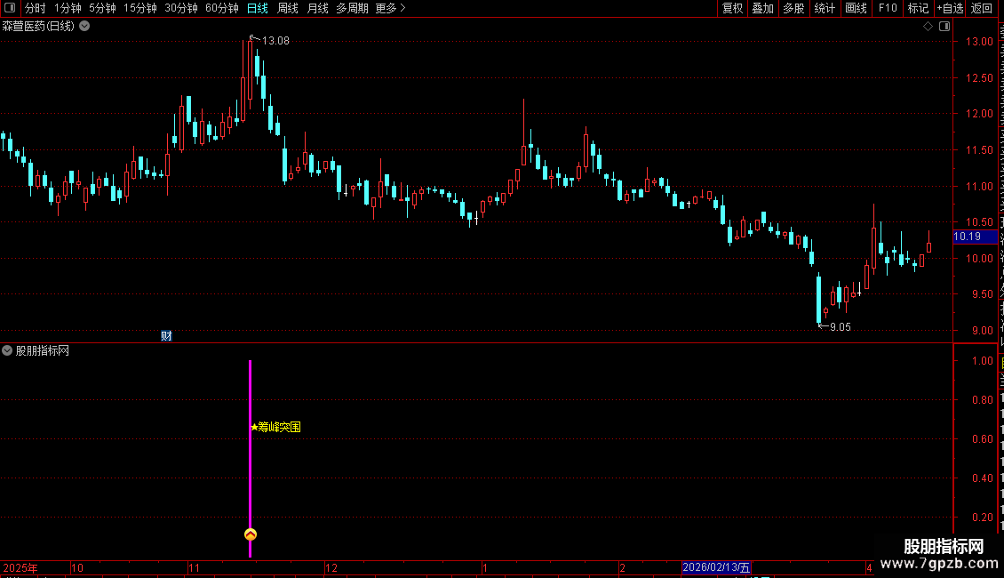This screenshot has width=1004, height=578.
Task: Open the 多股 multi-stock view
Action: tap(793, 8)
